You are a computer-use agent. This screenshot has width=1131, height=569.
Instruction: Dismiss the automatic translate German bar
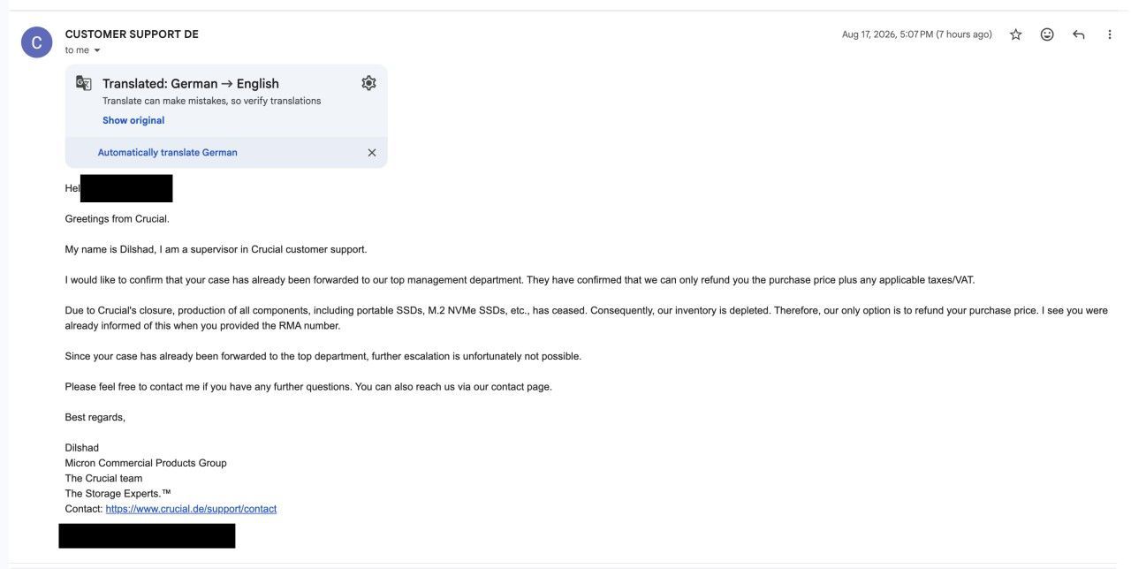click(x=372, y=153)
